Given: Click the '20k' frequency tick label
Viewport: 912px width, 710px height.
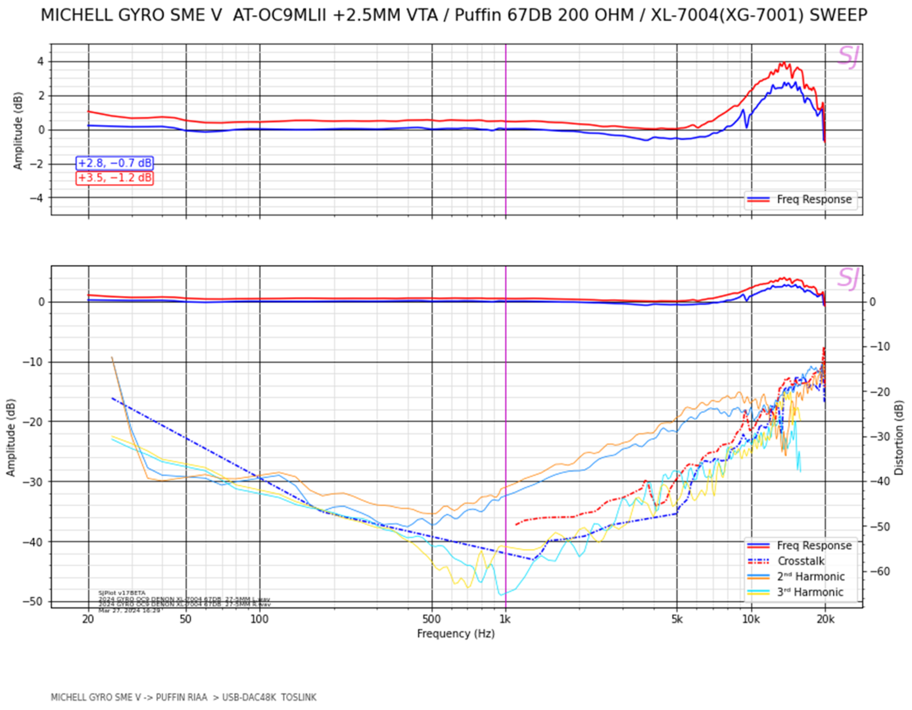Looking at the screenshot, I should pyautogui.click(x=825, y=619).
